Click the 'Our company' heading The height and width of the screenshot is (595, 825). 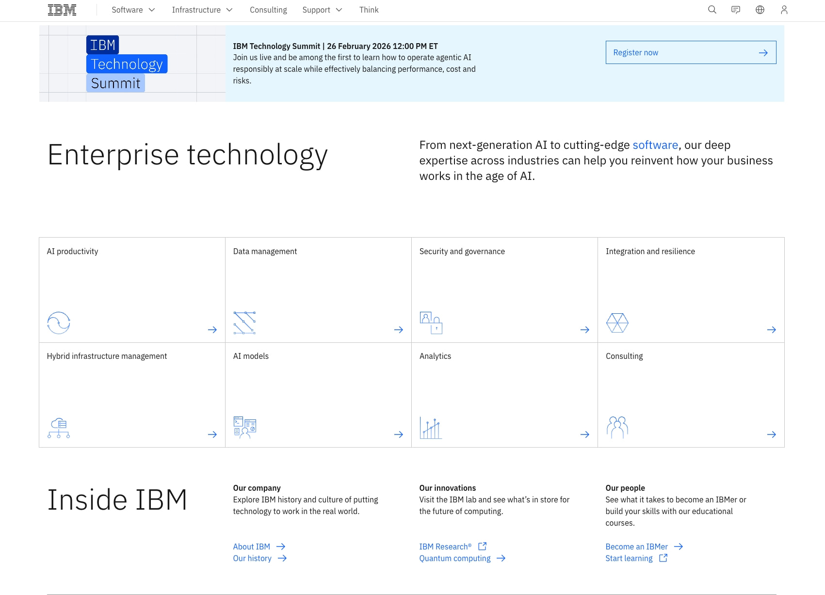point(257,488)
